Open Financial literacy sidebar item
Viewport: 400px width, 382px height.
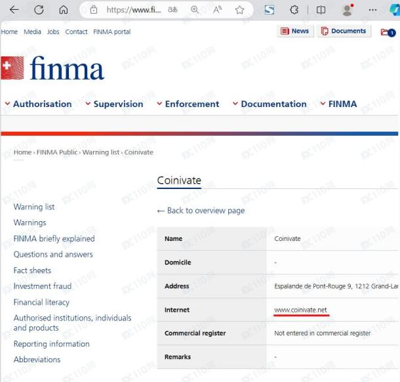click(x=41, y=303)
